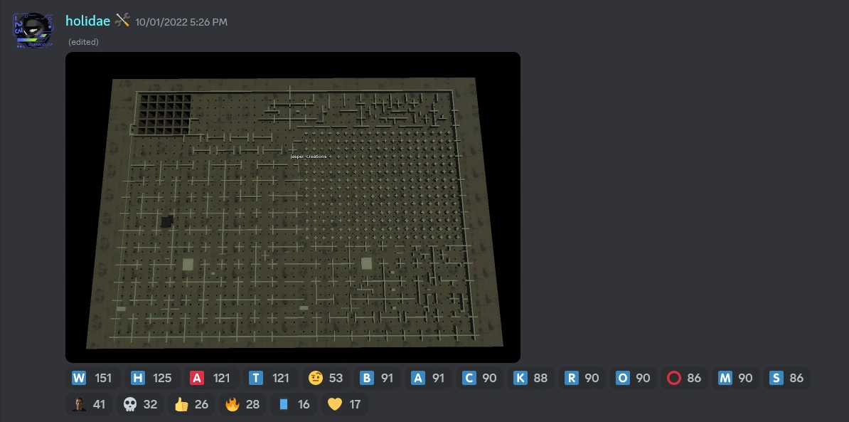Image resolution: width=849 pixels, height=422 pixels.
Task: Add the thumbs up reaction
Action: click(191, 404)
